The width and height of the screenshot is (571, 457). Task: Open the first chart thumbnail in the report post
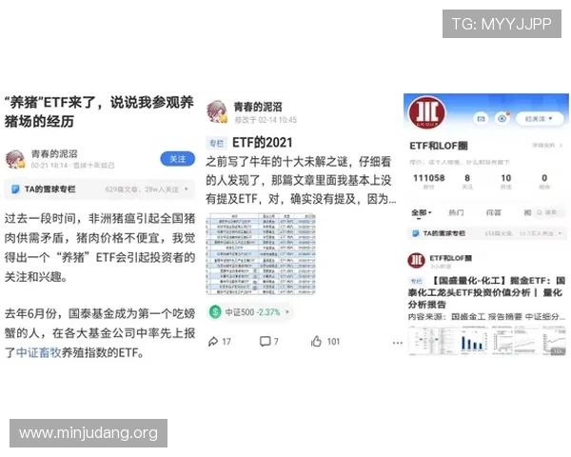point(433,341)
